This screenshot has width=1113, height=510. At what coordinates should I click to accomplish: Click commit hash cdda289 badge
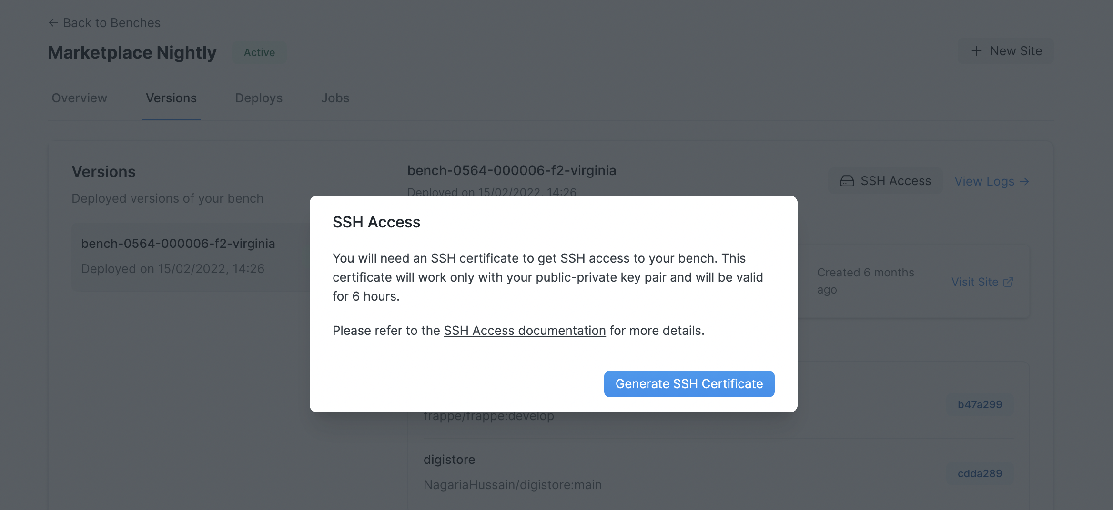[980, 473]
